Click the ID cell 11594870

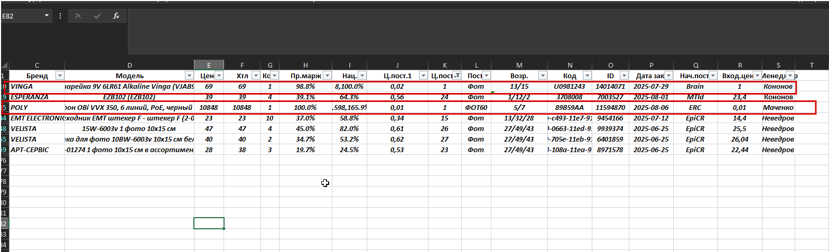[610, 107]
